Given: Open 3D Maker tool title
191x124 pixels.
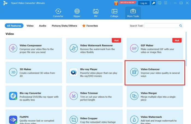Looking at the screenshot, I should (25, 69).
